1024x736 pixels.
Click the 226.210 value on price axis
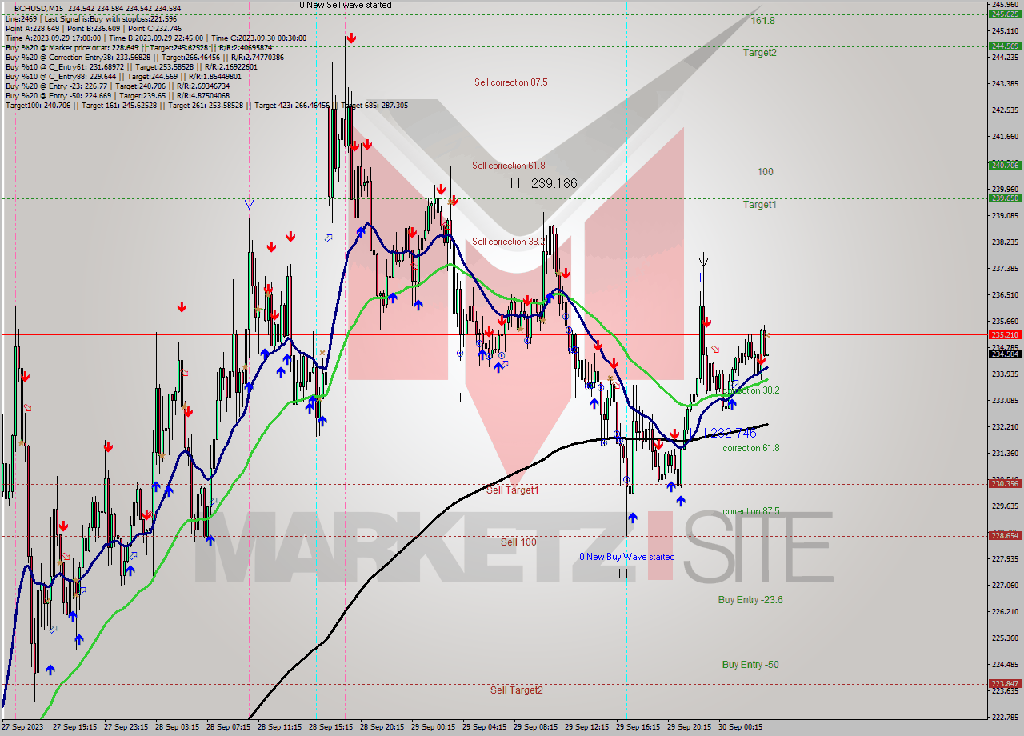pyautogui.click(x=1005, y=611)
